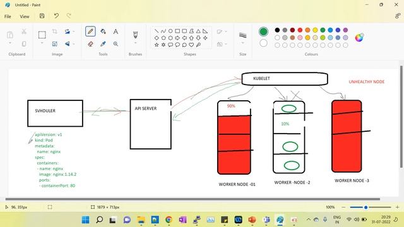
Task: Click the Undo arrow
Action: tap(56, 16)
